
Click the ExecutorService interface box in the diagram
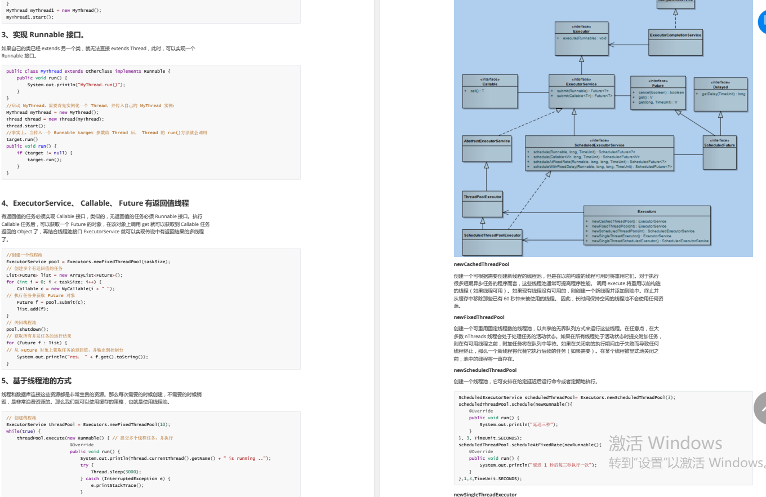tap(581, 91)
